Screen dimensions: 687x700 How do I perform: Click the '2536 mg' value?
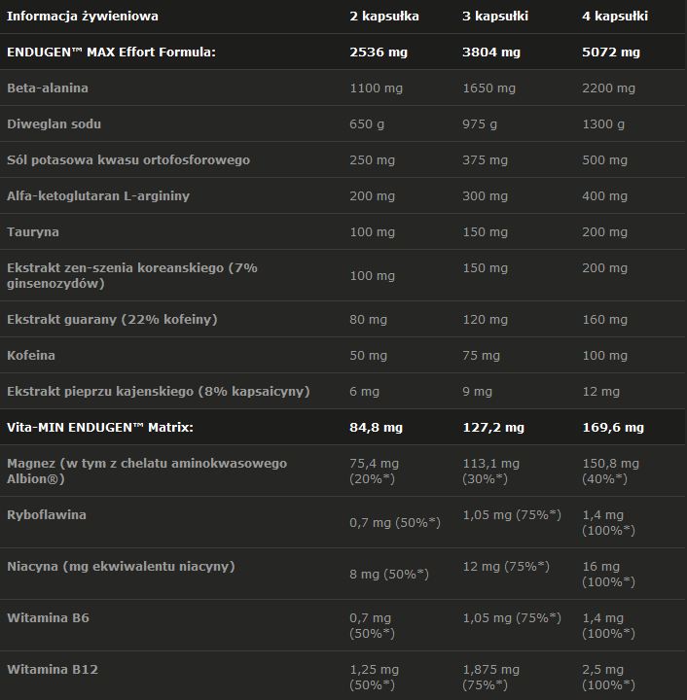click(x=379, y=52)
